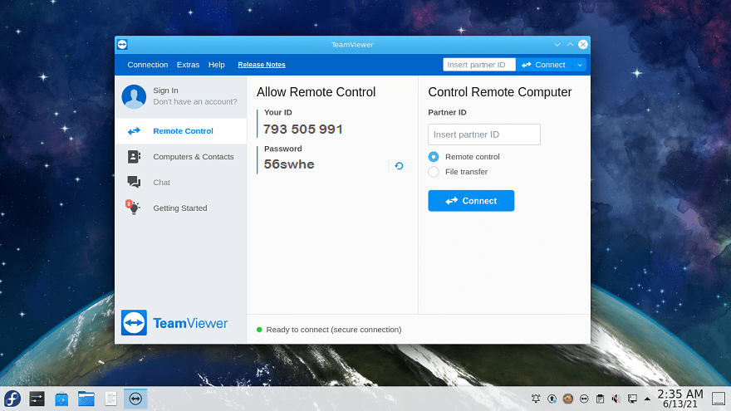Click the Sign In link
This screenshot has width=731, height=411.
(x=165, y=91)
